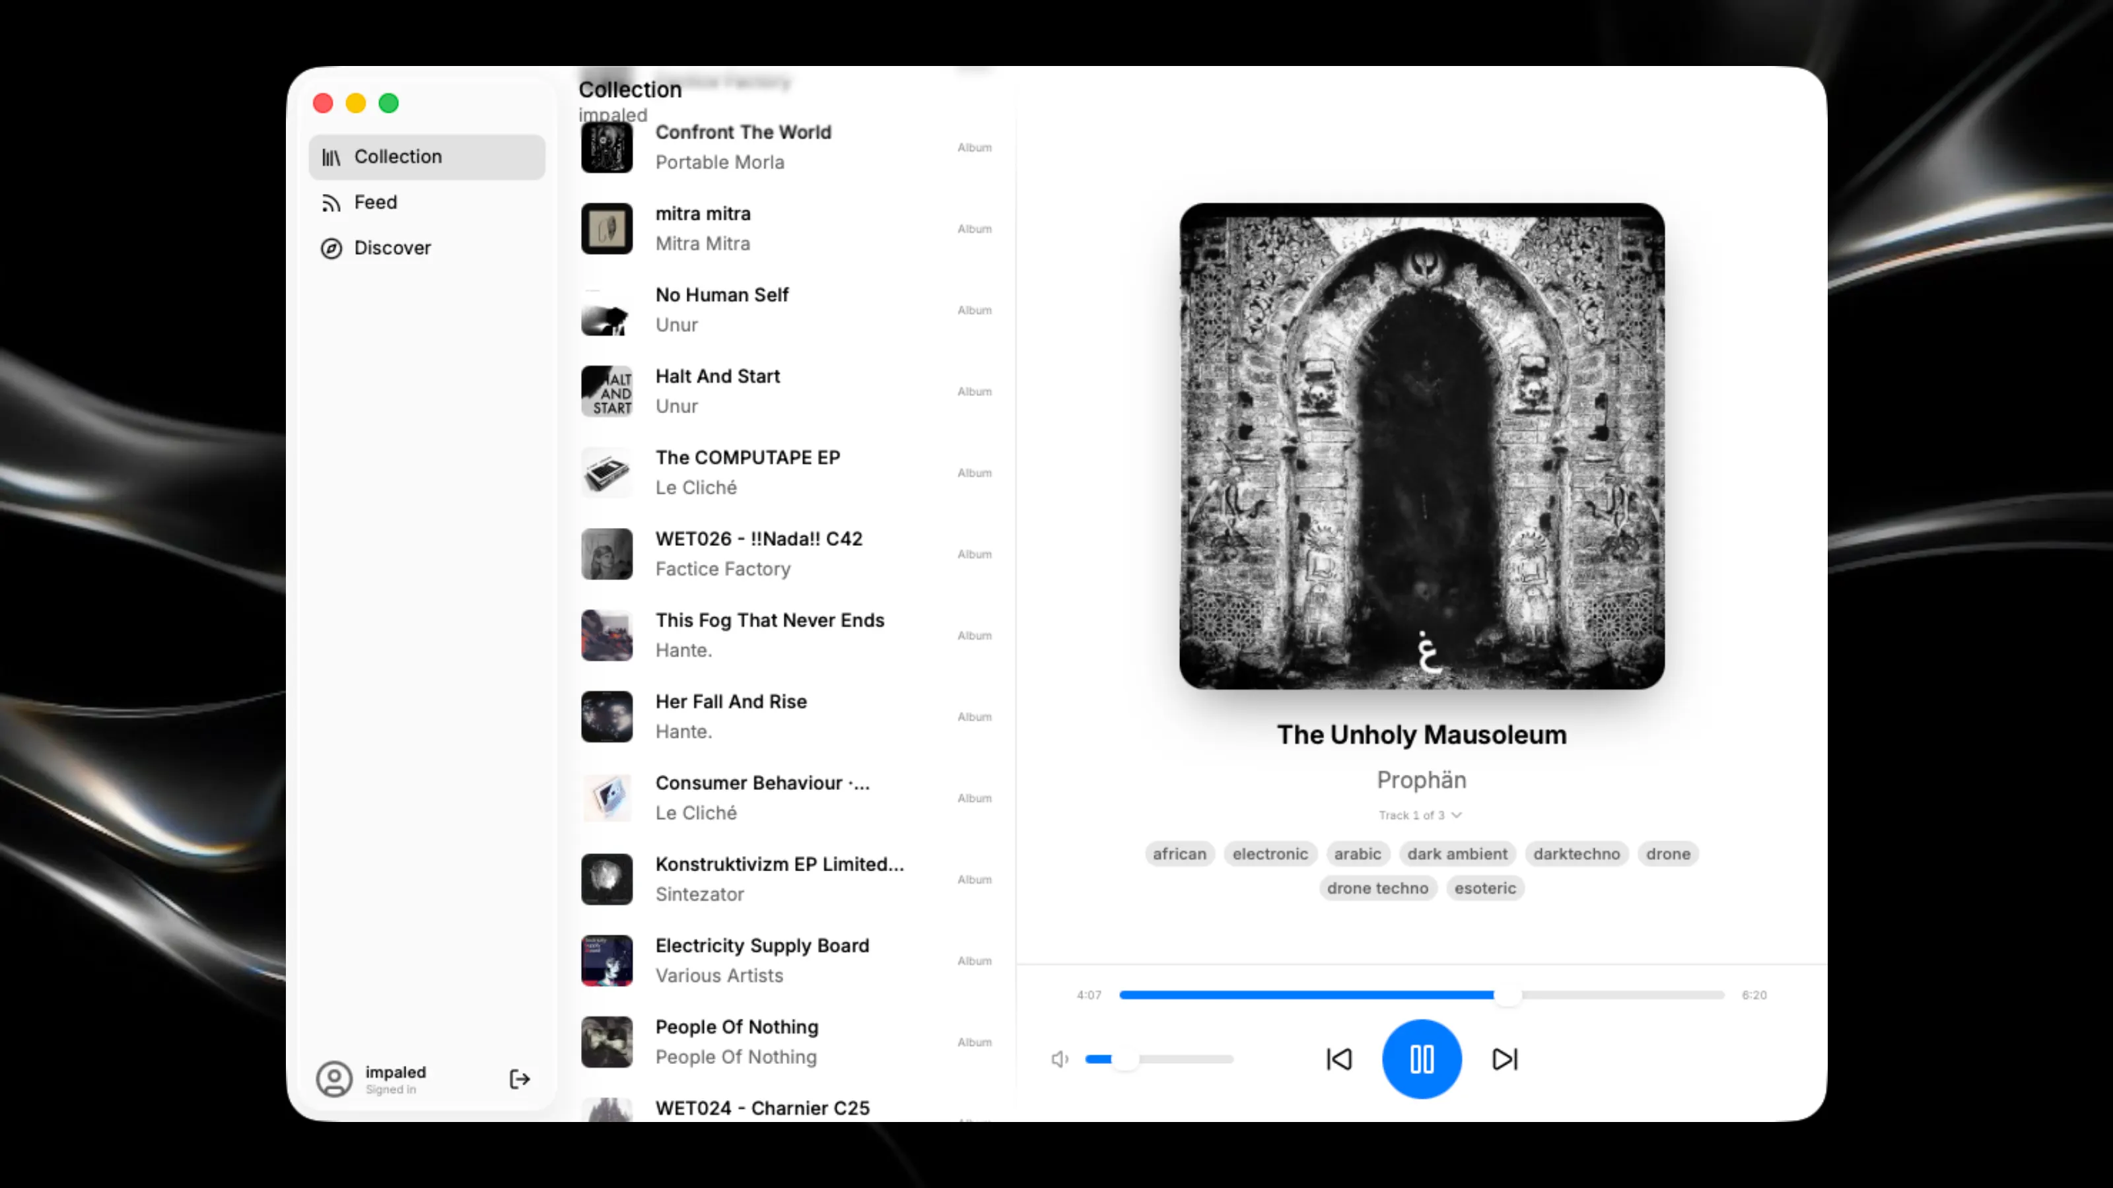
Task: Select the darktechno tag
Action: (x=1577, y=853)
